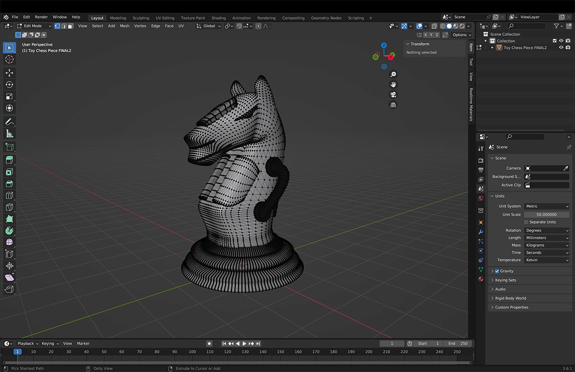Image resolution: width=575 pixels, height=372 pixels.
Task: Expand the Rigid Body World panel
Action: coord(510,298)
